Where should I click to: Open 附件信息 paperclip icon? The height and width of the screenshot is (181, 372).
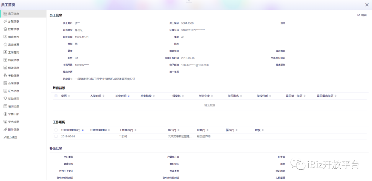pyautogui.click(x=6, y=129)
